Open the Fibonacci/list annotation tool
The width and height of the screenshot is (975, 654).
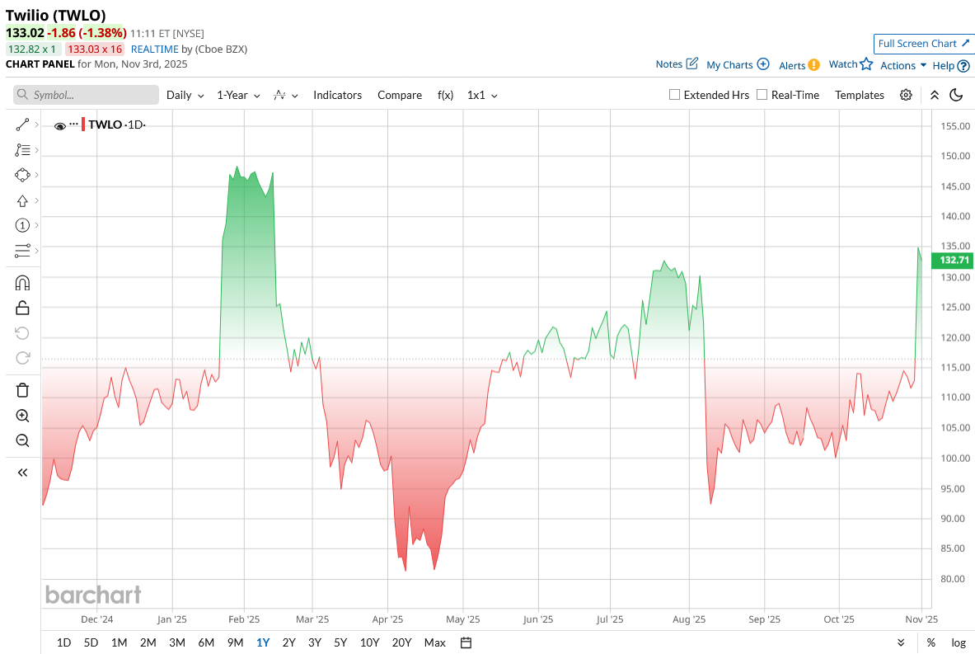click(x=22, y=150)
